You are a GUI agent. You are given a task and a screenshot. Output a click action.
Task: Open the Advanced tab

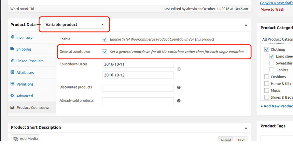(32, 96)
